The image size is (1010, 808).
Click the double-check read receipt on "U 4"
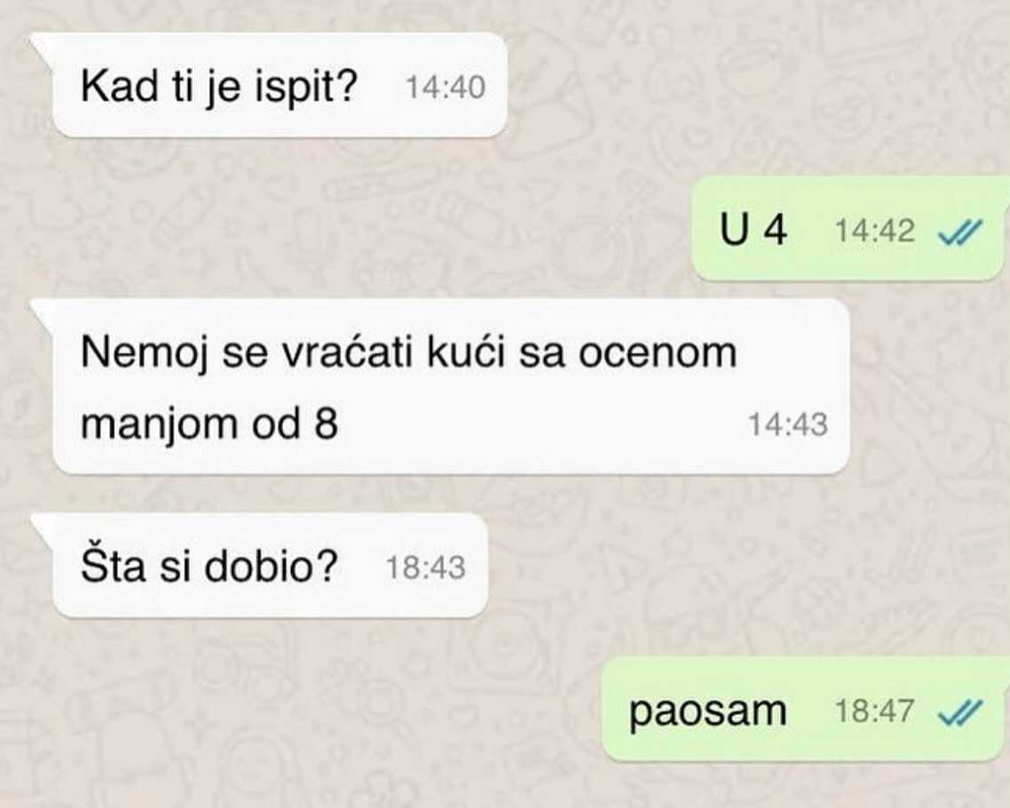tap(960, 232)
